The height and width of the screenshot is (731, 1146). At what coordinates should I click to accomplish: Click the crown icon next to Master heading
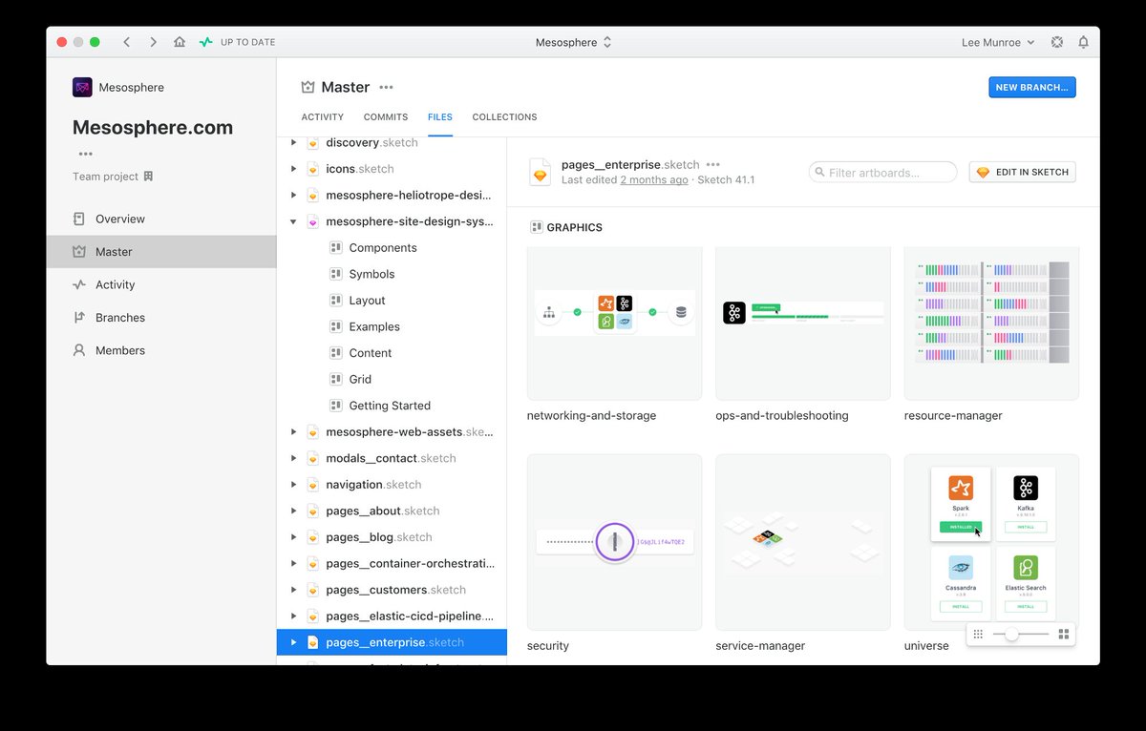pos(308,87)
